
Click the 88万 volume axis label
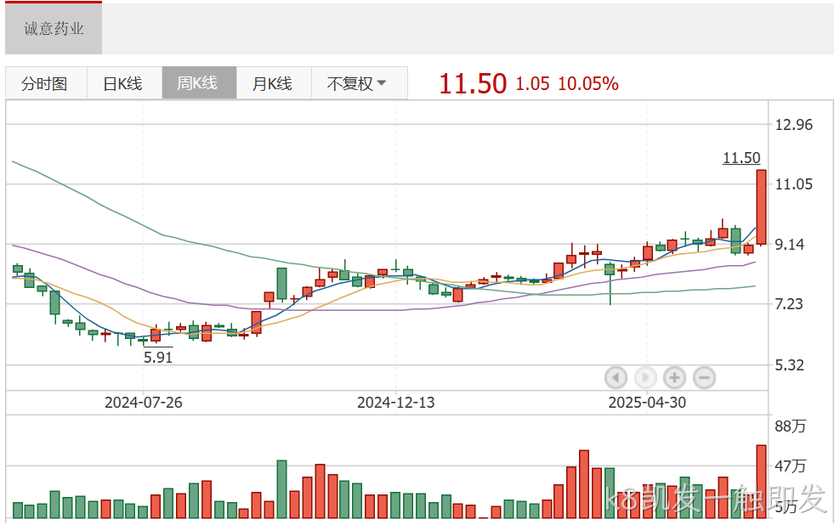coord(791,426)
